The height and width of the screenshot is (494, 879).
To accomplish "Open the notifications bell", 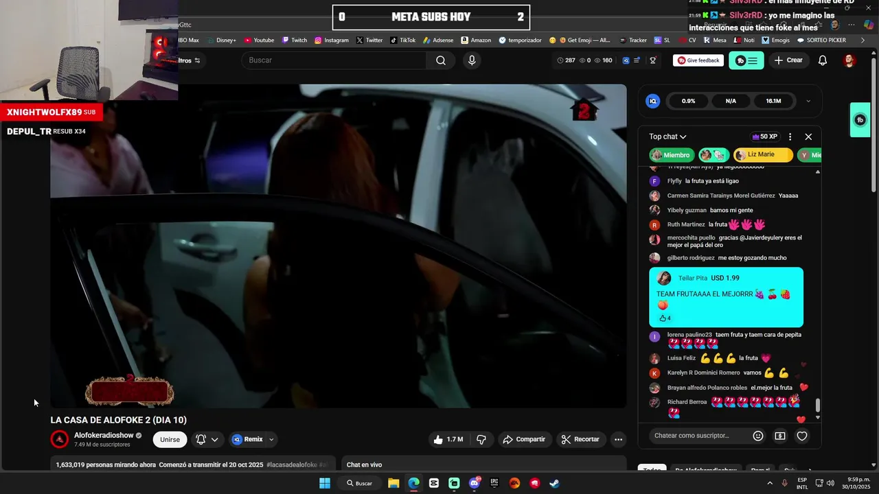I will [823, 60].
